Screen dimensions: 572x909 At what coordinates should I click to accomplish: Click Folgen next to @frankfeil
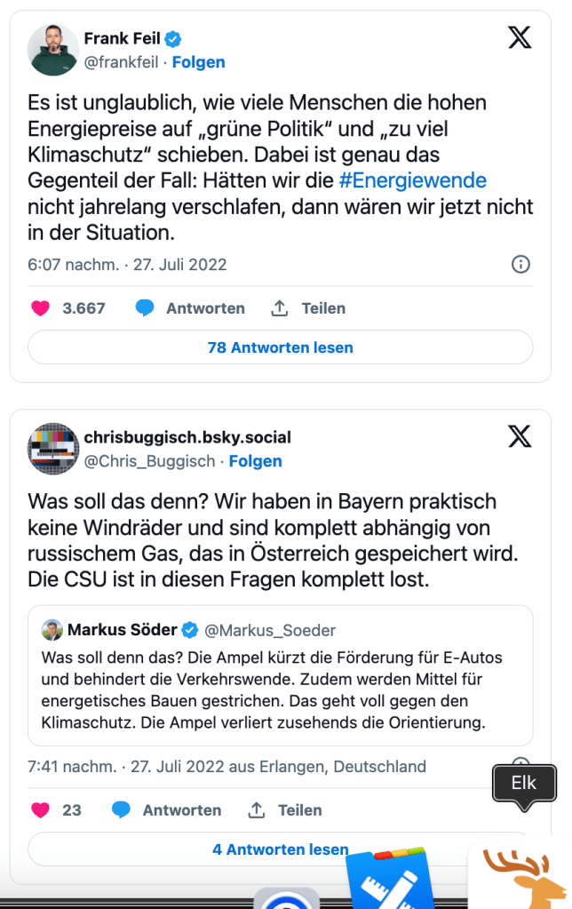point(198,62)
